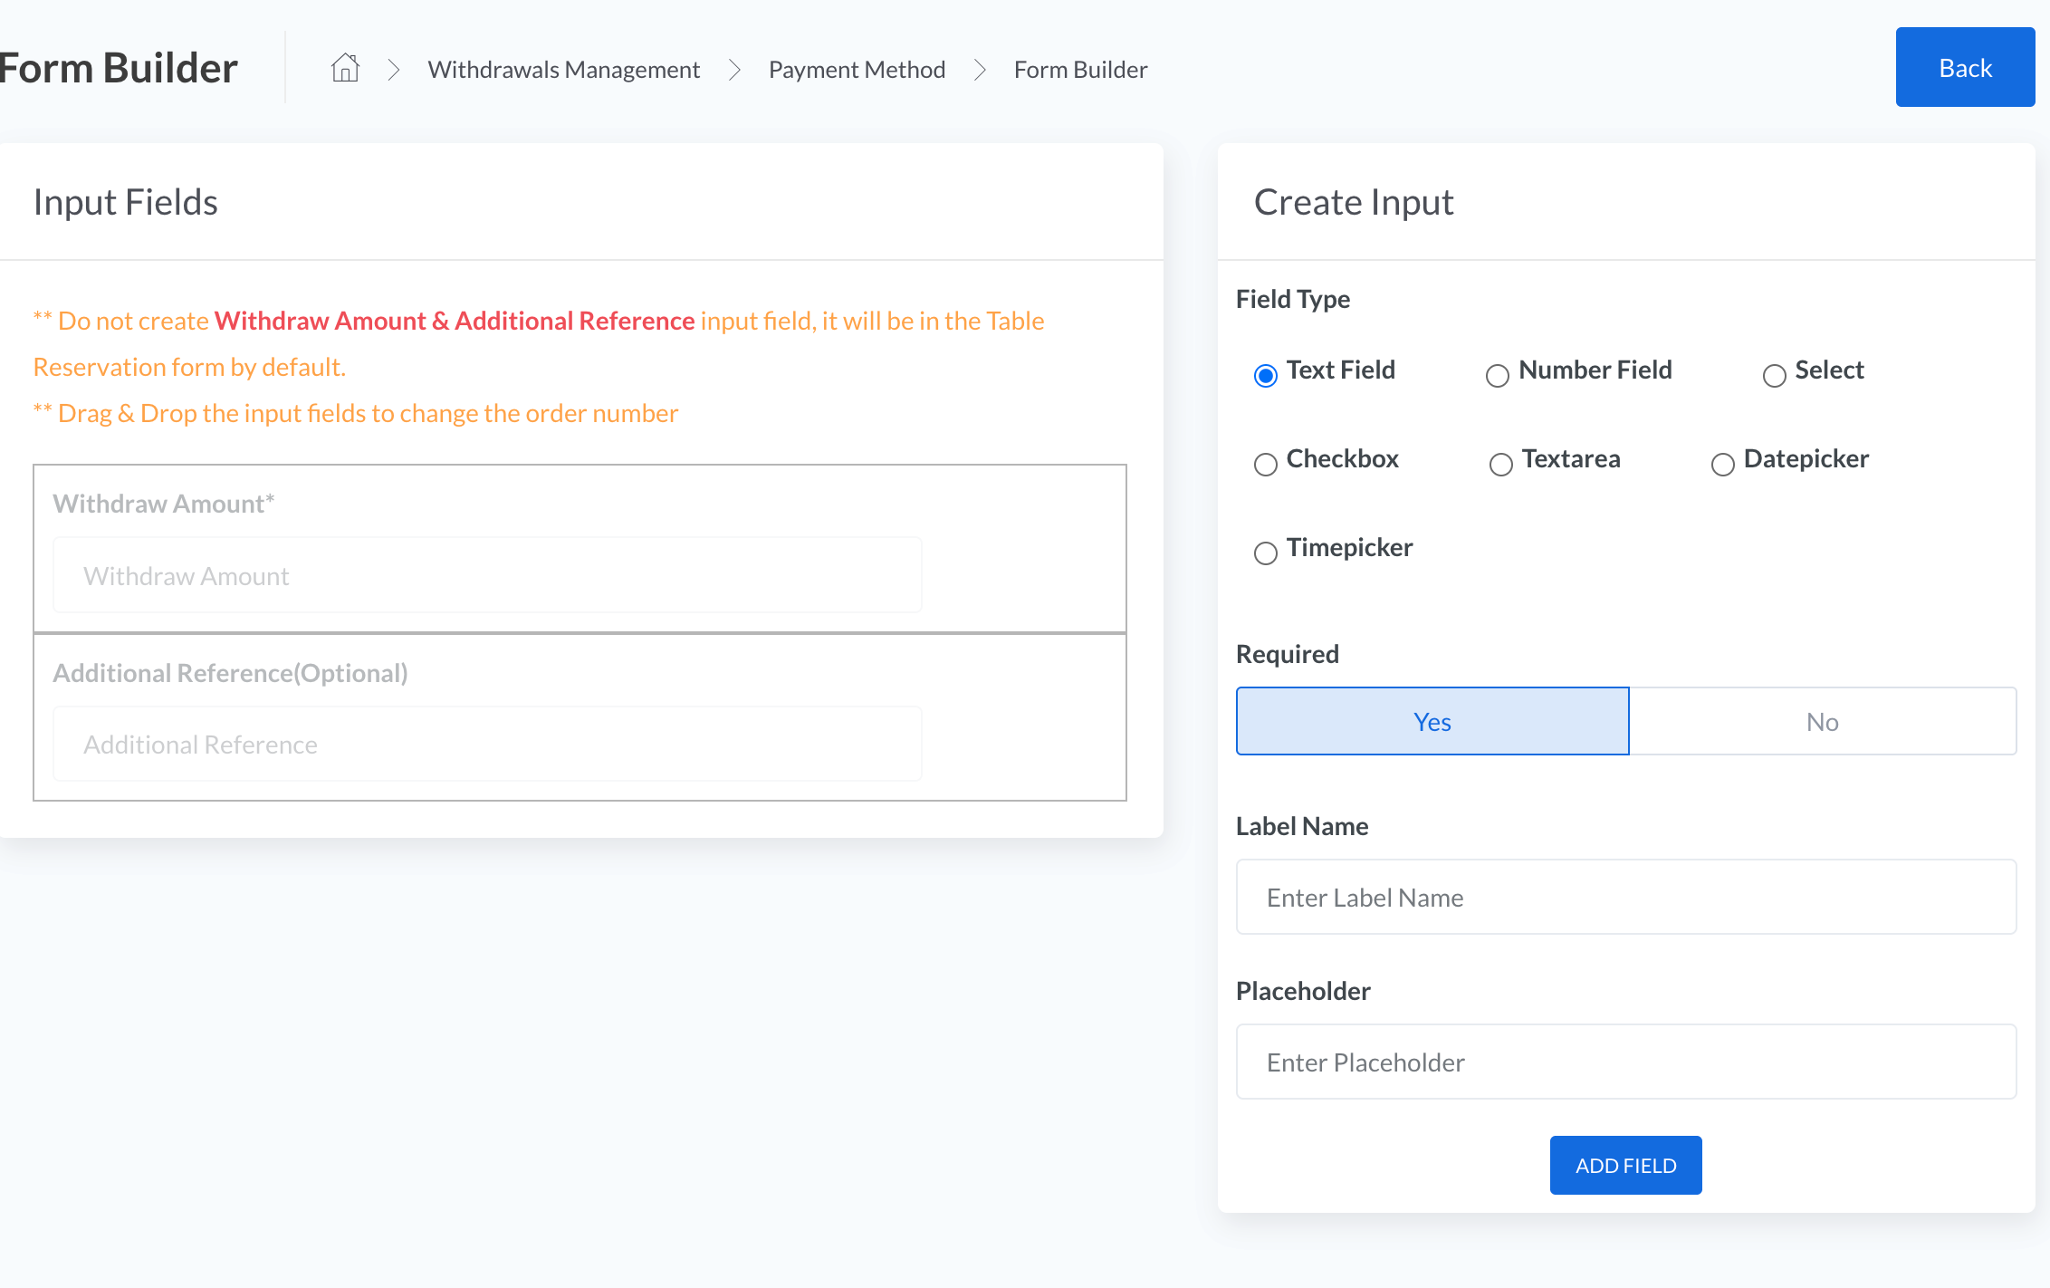Screen dimensions: 2050x1288
Task: Set Required to Yes
Action: pos(1432,722)
